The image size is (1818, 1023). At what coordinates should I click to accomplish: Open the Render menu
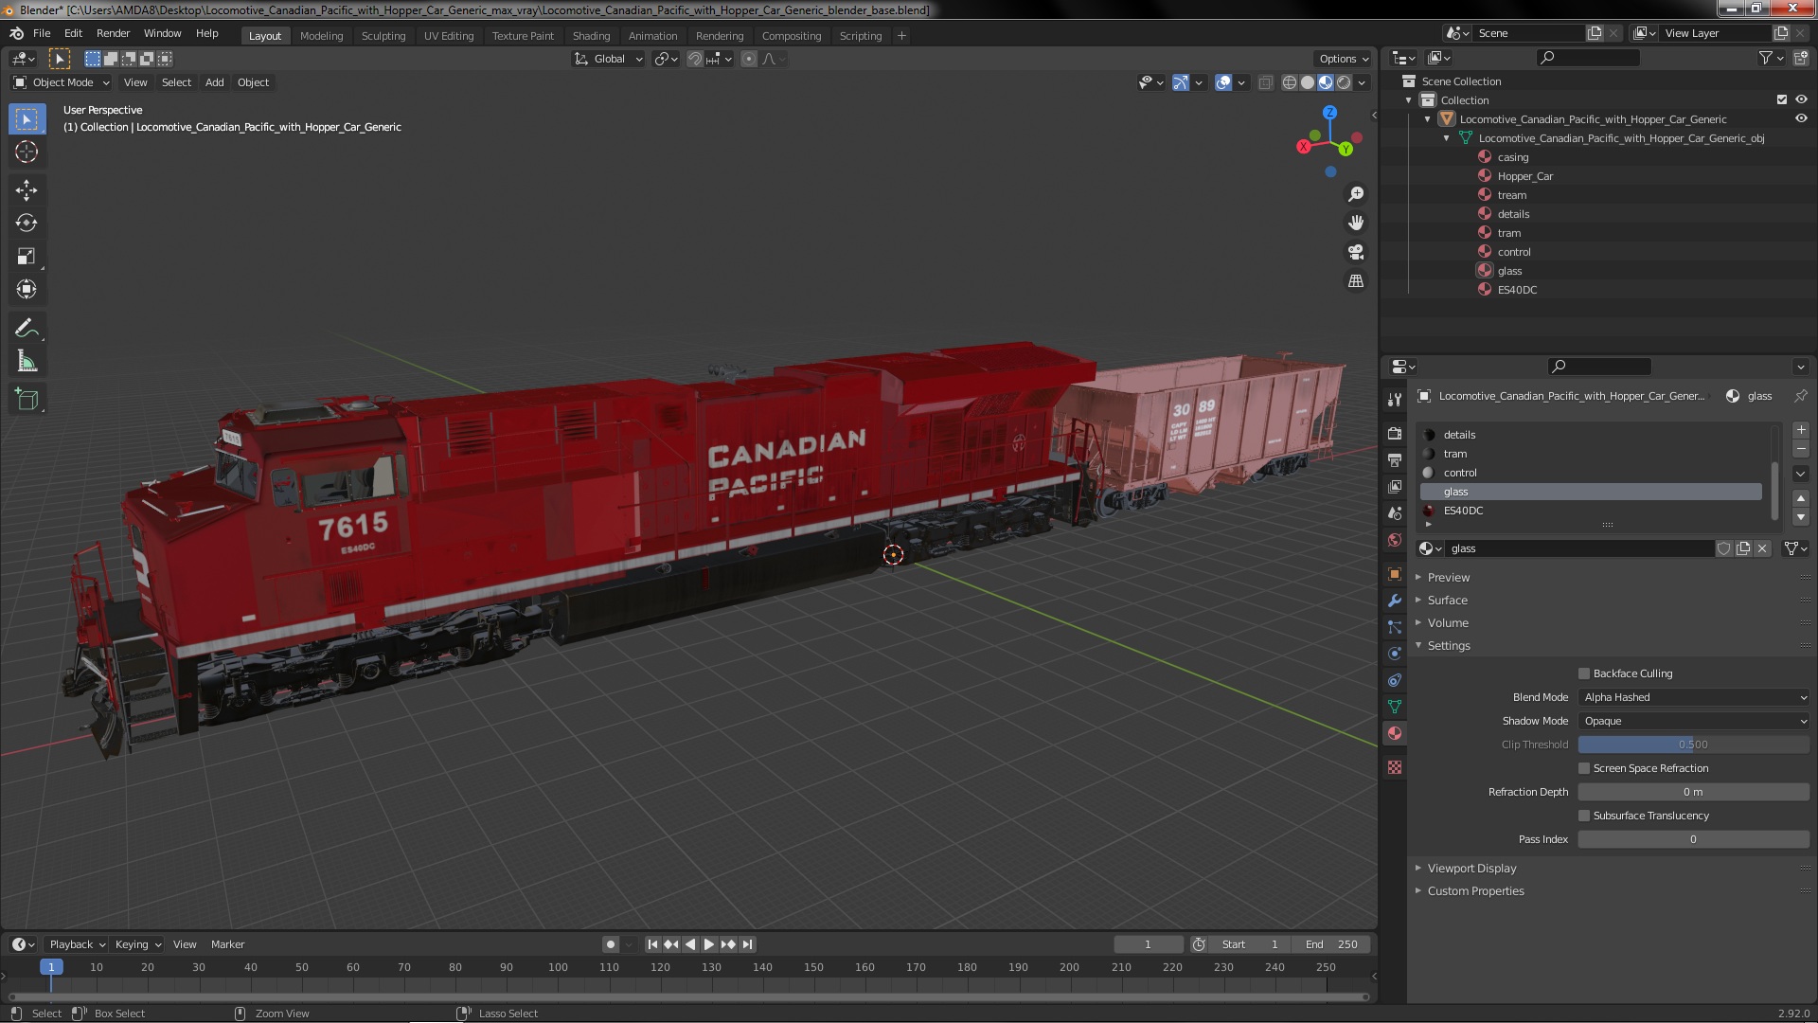point(113,33)
